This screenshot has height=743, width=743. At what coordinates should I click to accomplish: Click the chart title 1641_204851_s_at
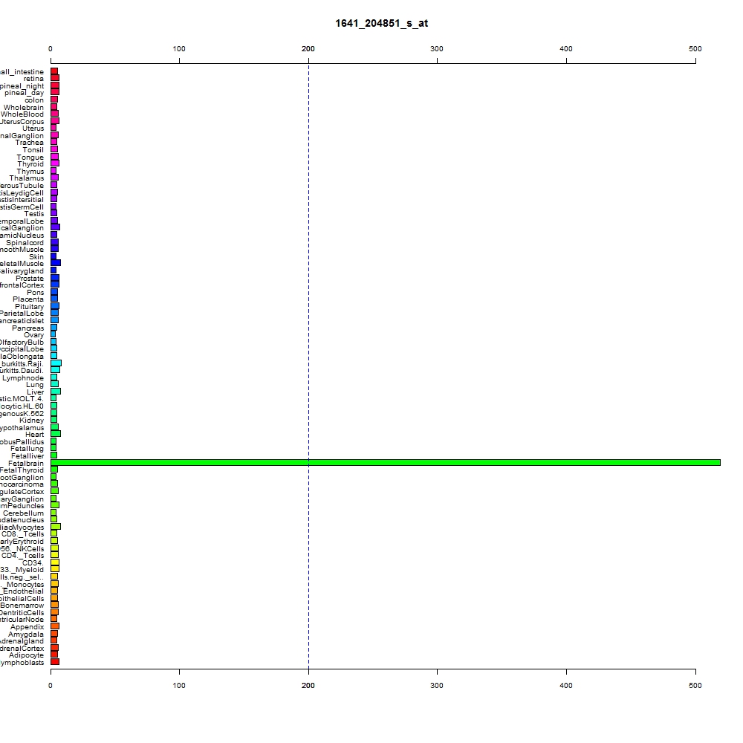(x=381, y=23)
